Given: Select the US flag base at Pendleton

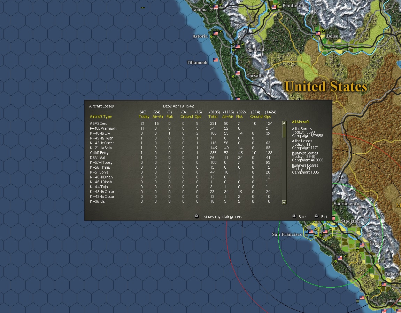Looking at the screenshot, I should tap(274, 7).
